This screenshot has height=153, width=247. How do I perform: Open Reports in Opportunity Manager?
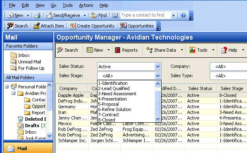(127, 50)
